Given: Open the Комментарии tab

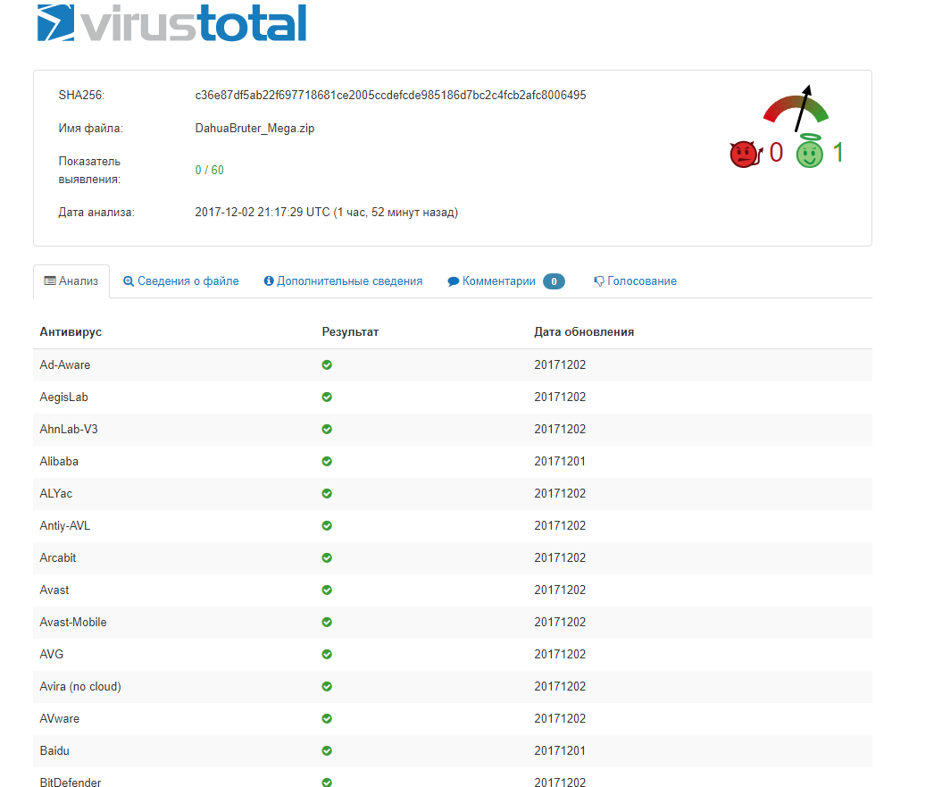Looking at the screenshot, I should [x=506, y=280].
